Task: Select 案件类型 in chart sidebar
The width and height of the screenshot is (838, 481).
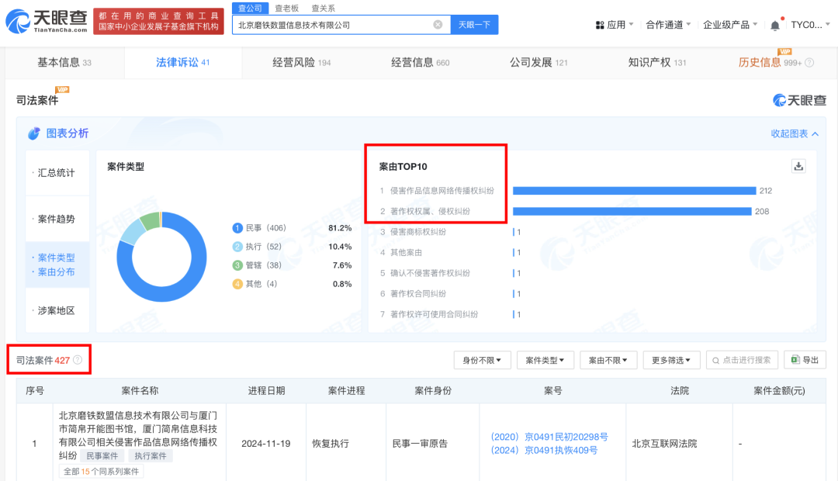Action: [x=56, y=258]
